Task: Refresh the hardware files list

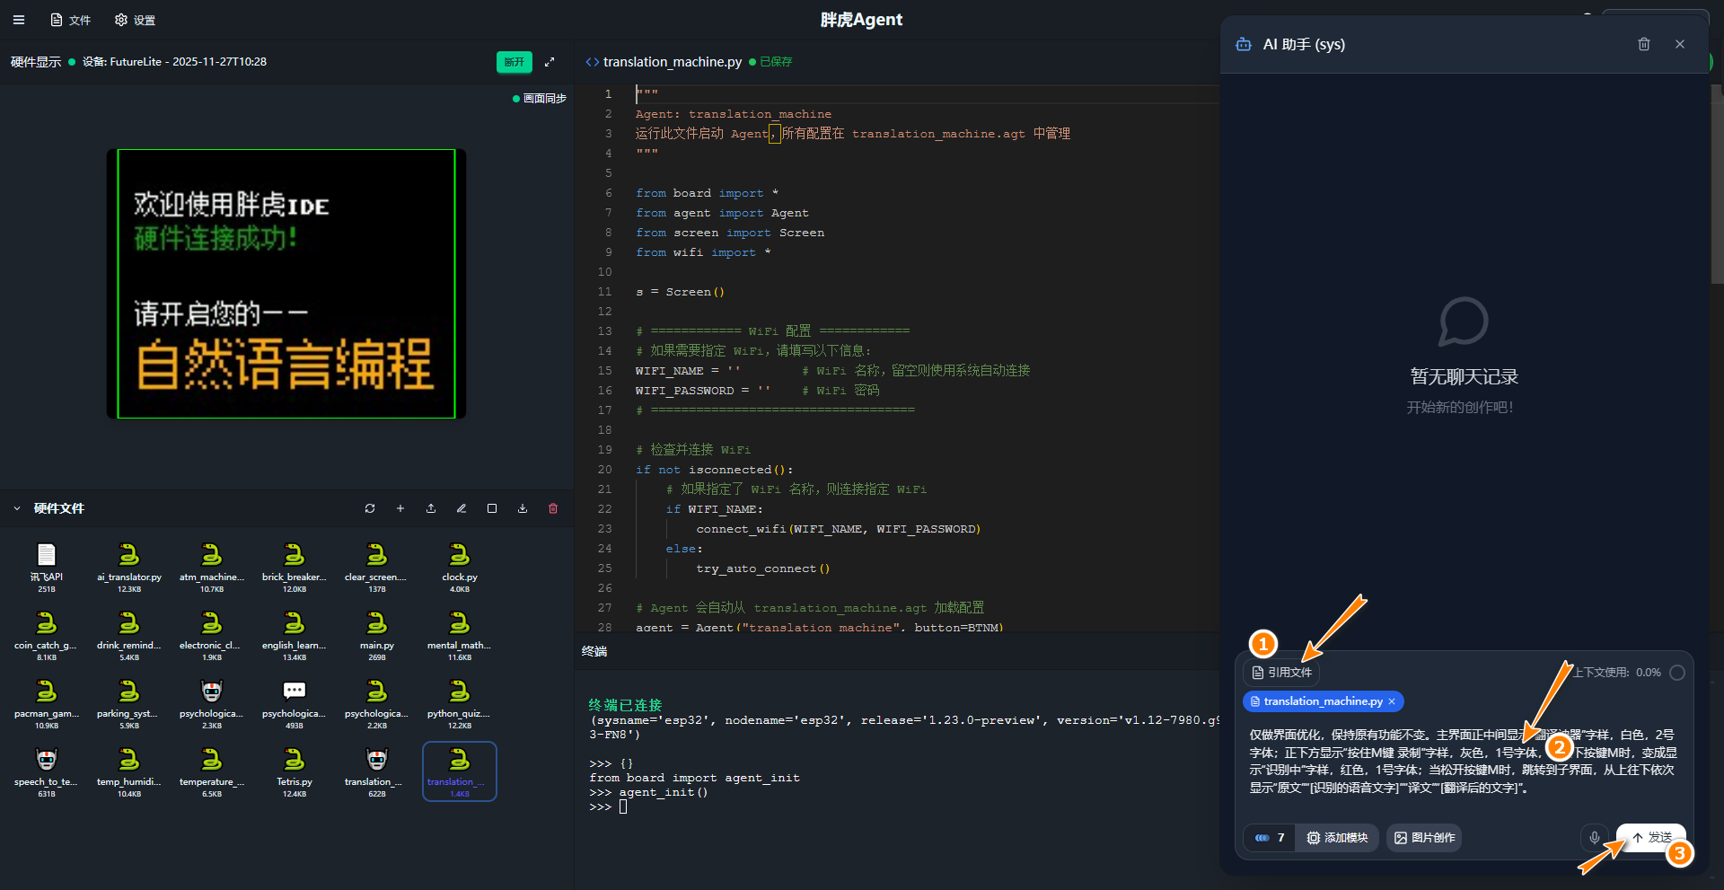Action: click(x=370, y=508)
